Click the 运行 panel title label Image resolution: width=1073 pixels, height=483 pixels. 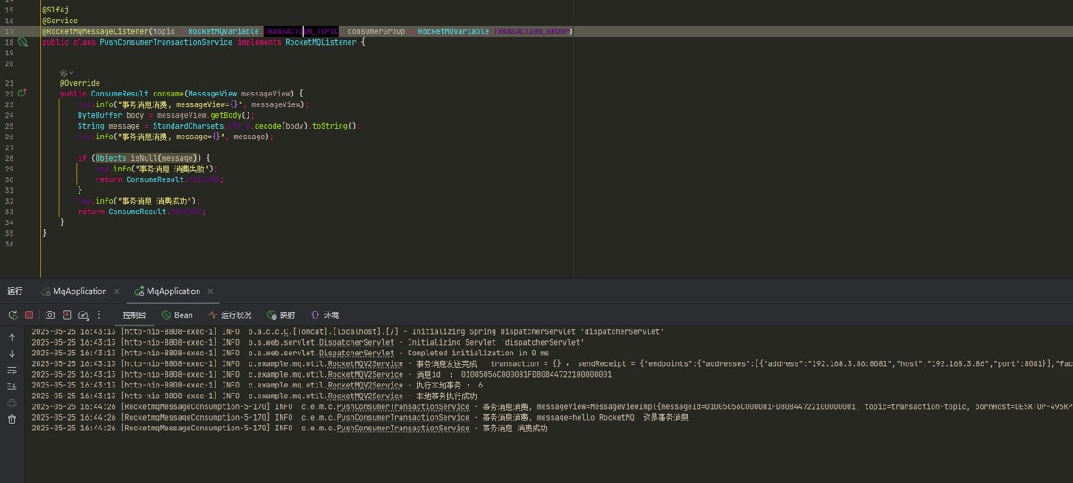point(15,291)
